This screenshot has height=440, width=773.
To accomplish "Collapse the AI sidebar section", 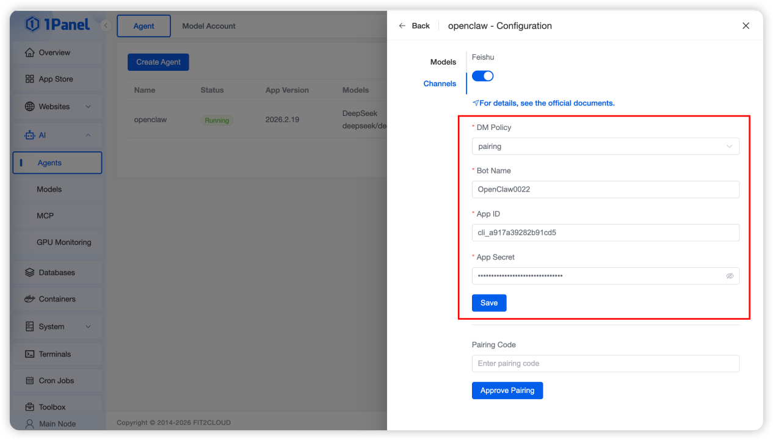I will [88, 135].
